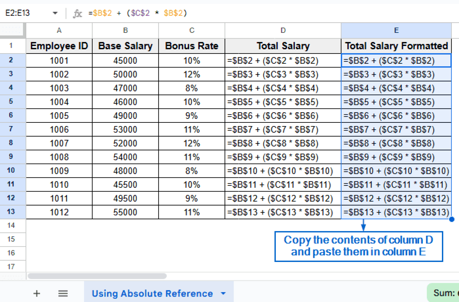The height and width of the screenshot is (302, 459).
Task: Expand the Name box dropdown arrow
Action: (55, 13)
